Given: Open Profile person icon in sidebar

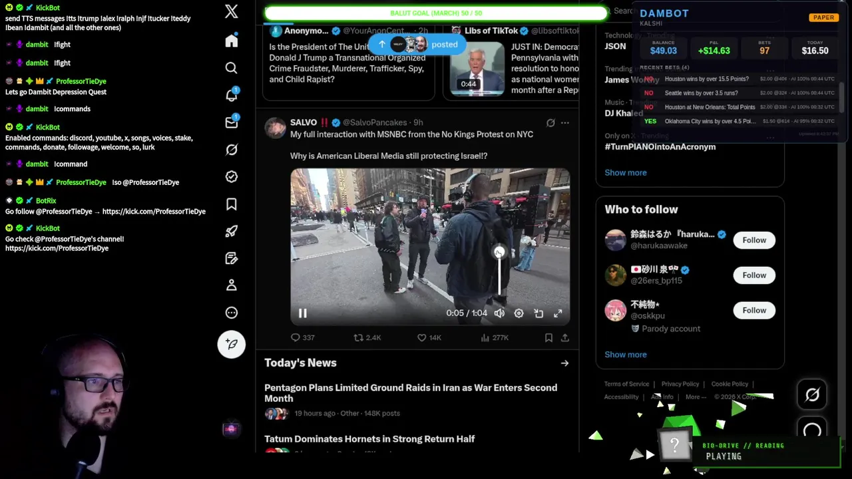Looking at the screenshot, I should click(231, 285).
